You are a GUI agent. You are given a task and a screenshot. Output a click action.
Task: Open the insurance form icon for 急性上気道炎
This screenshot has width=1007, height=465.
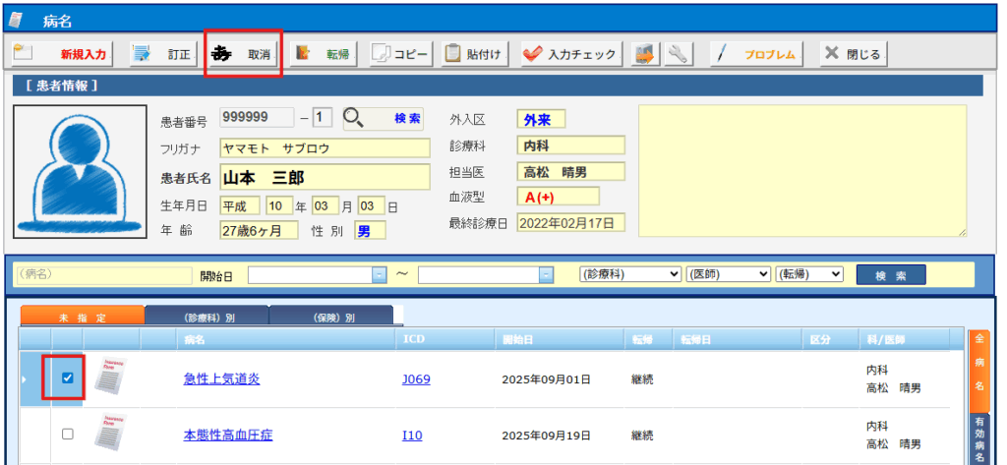tap(110, 378)
